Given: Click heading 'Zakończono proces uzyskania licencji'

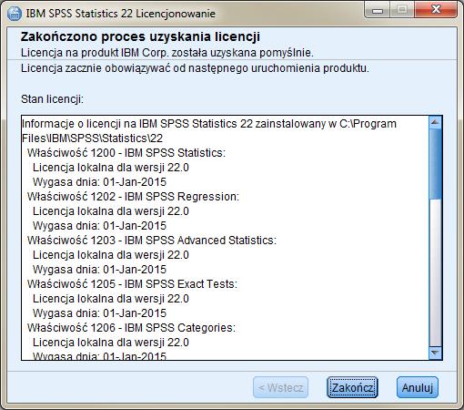Looking at the screenshot, I should click(x=140, y=36).
